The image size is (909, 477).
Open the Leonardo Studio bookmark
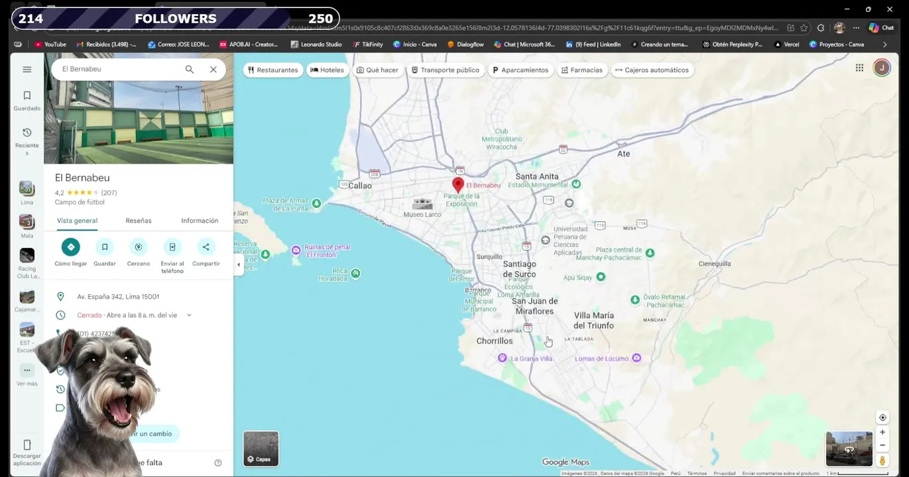(316, 44)
